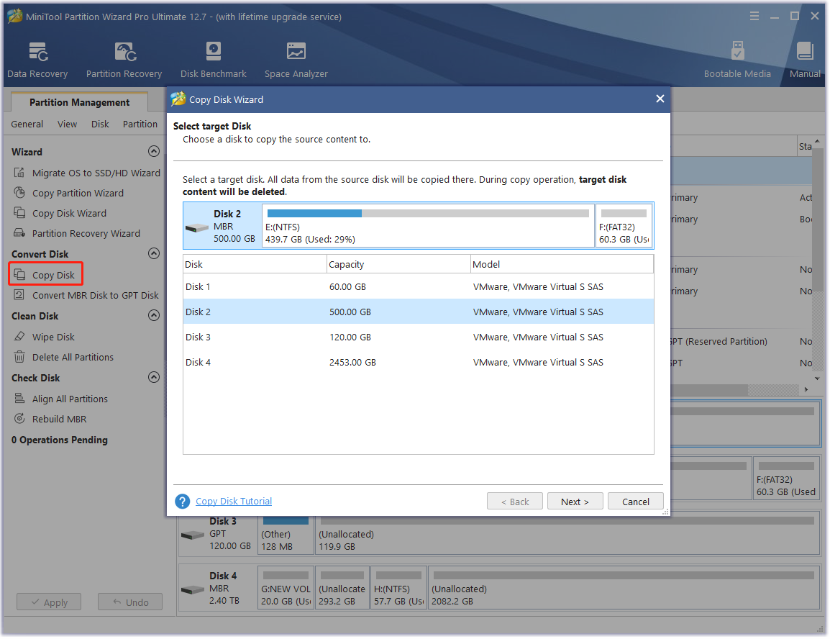Open the Partition menu
Image resolution: width=830 pixels, height=639 pixels.
click(x=140, y=124)
